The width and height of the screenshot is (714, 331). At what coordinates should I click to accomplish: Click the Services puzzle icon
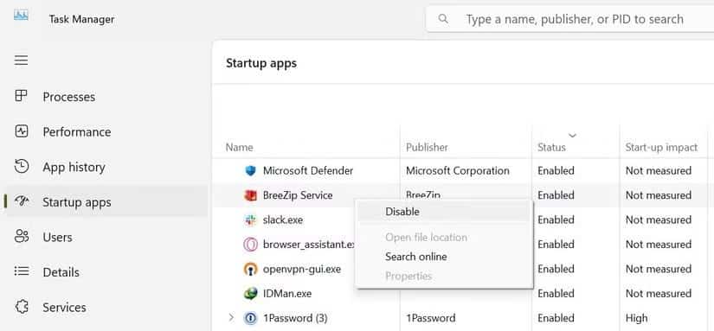(21, 307)
